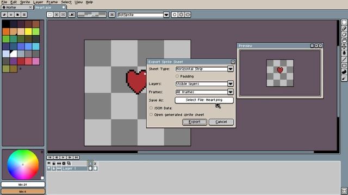Jump to first frame button
The height and width of the screenshot is (195, 348).
tap(49, 158)
